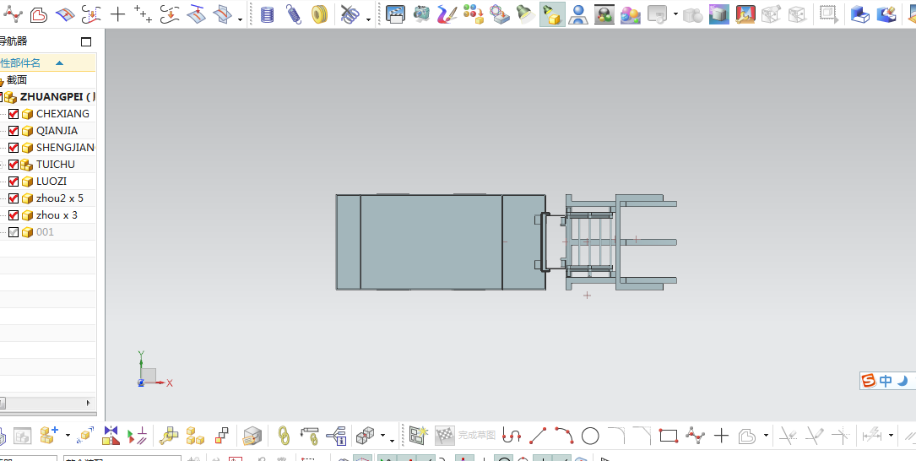Open the red curtain tools icon
Screen dimensions: 916x461
745,14
